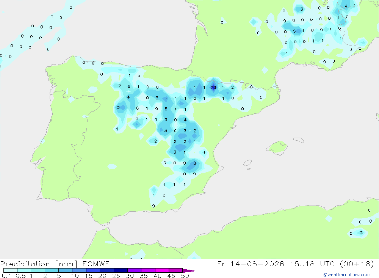Click the '8' precipitation value in eastern Spain
Screen dimensions: 379x278
pos(194,163)
